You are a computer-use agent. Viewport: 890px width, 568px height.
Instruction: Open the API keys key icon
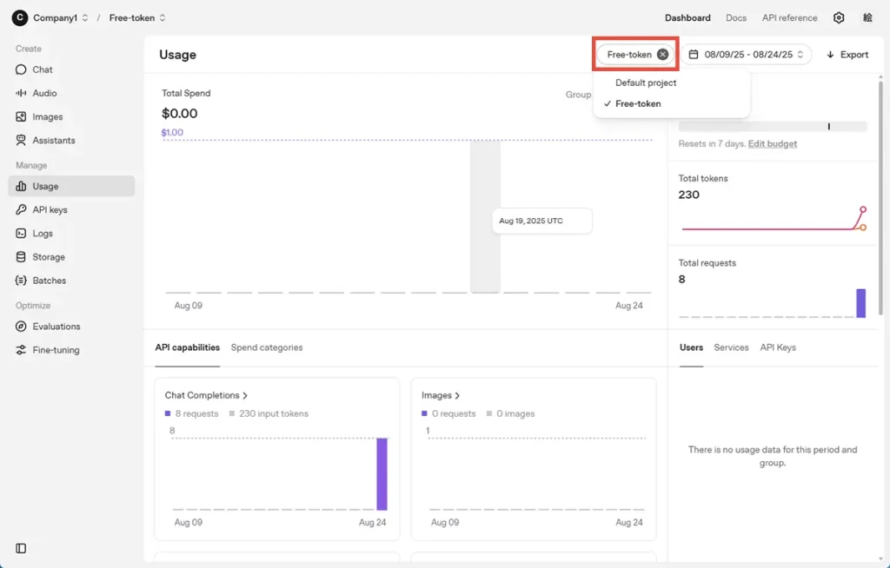click(x=21, y=209)
